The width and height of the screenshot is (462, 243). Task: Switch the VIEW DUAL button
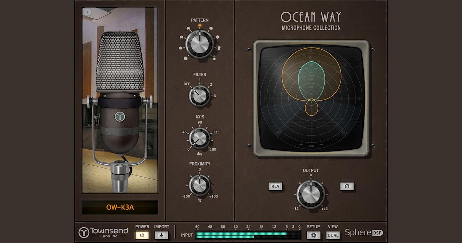click(x=333, y=235)
